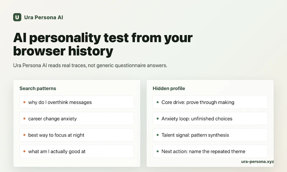The image size is (287, 172).
Task: Select 'what am I actually good at'
Action: (77, 151)
